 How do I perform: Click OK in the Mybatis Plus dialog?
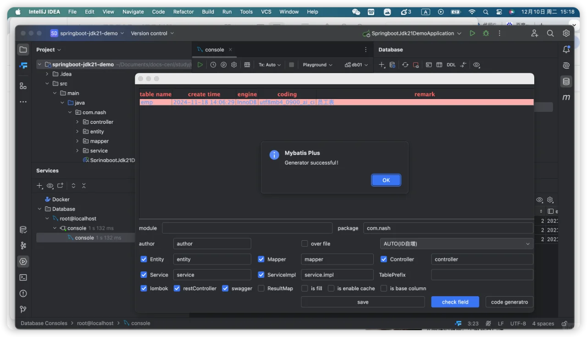[386, 180]
